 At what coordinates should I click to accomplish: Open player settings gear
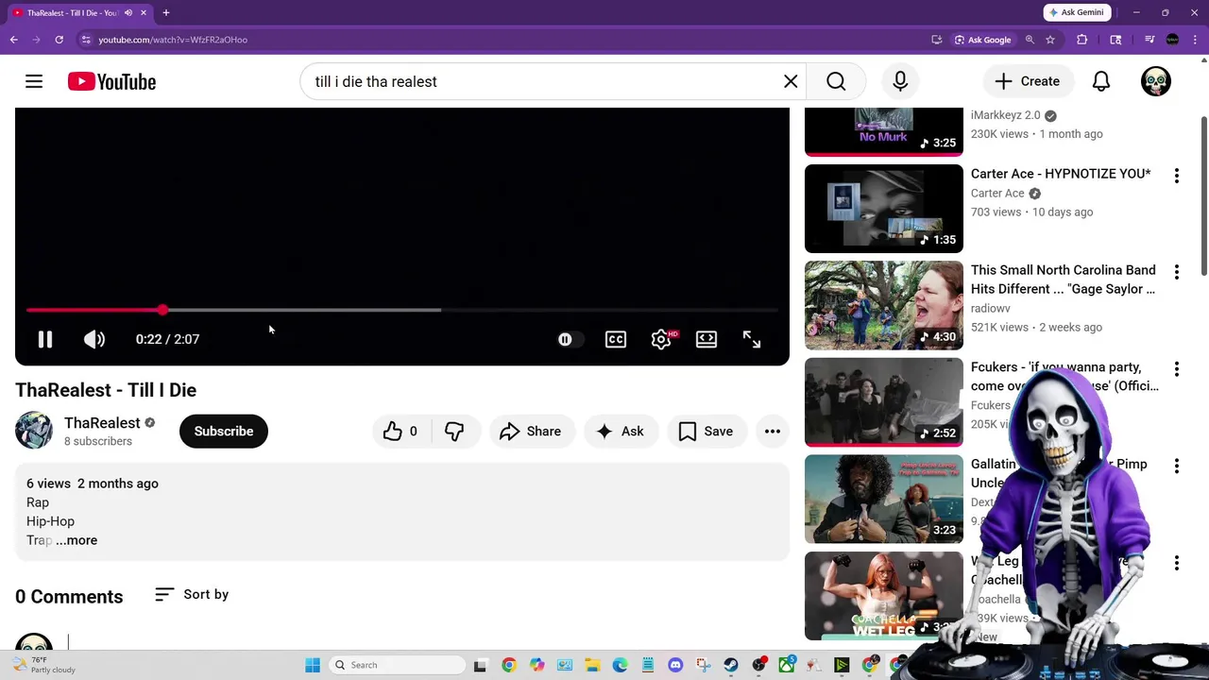click(x=661, y=339)
